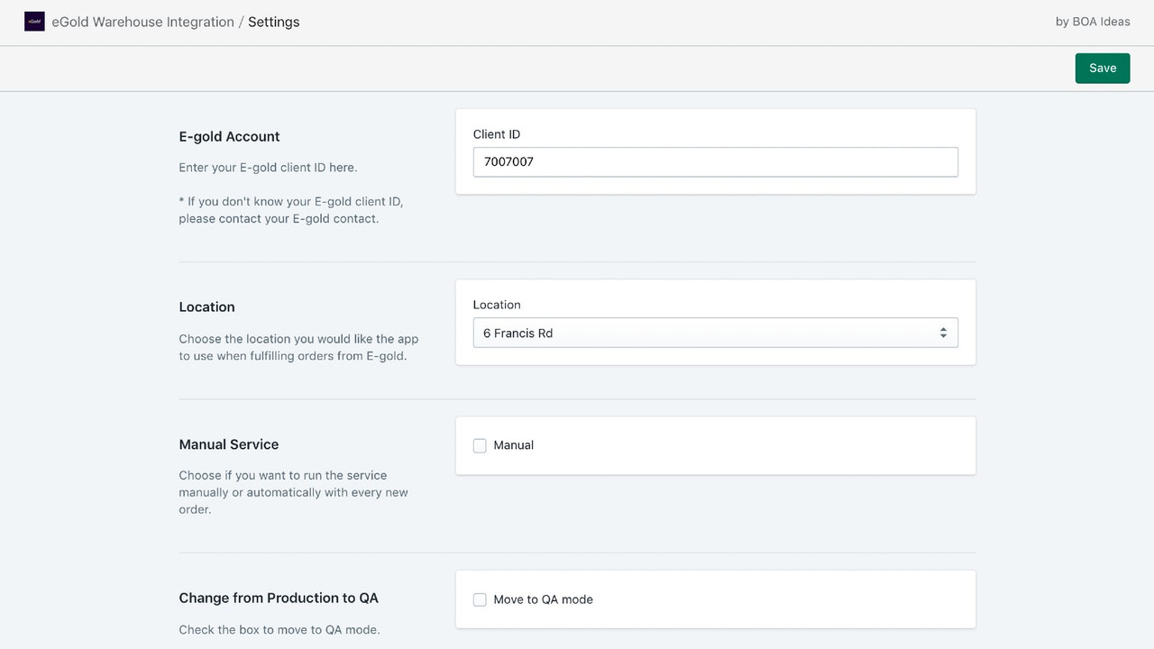Screen dimensions: 1154x649
Task: Click the Change from Production to QA heading
Action: [x=279, y=598]
